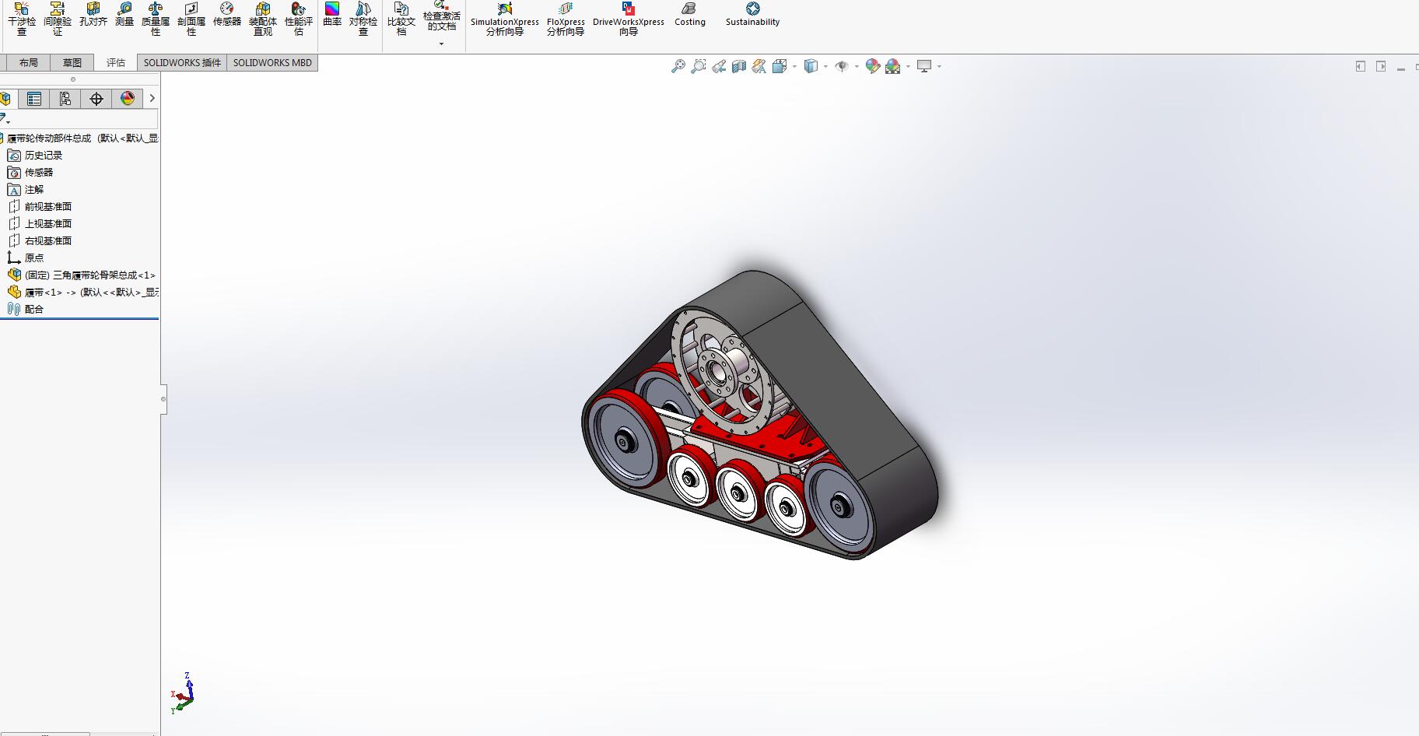Click Dynamic Annotation Views icon
The height and width of the screenshot is (736, 1419).
point(759,67)
